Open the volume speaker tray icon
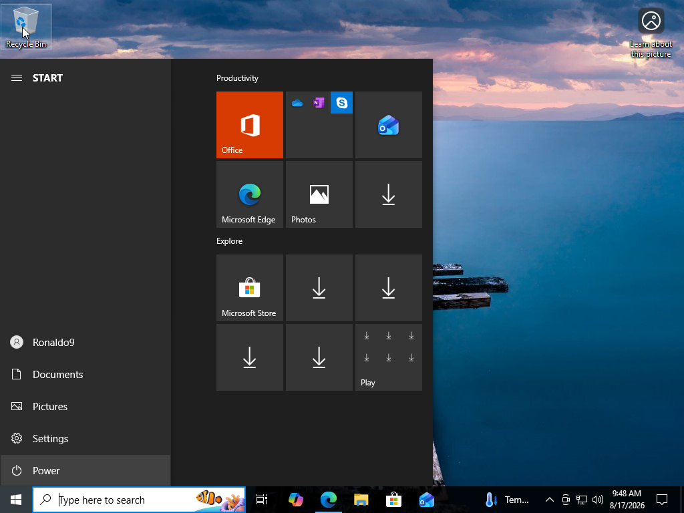 tap(598, 500)
